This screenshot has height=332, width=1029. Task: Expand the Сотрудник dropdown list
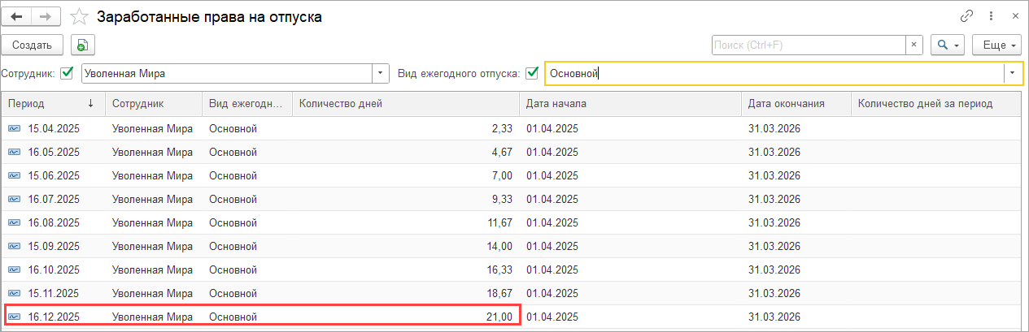(x=382, y=74)
